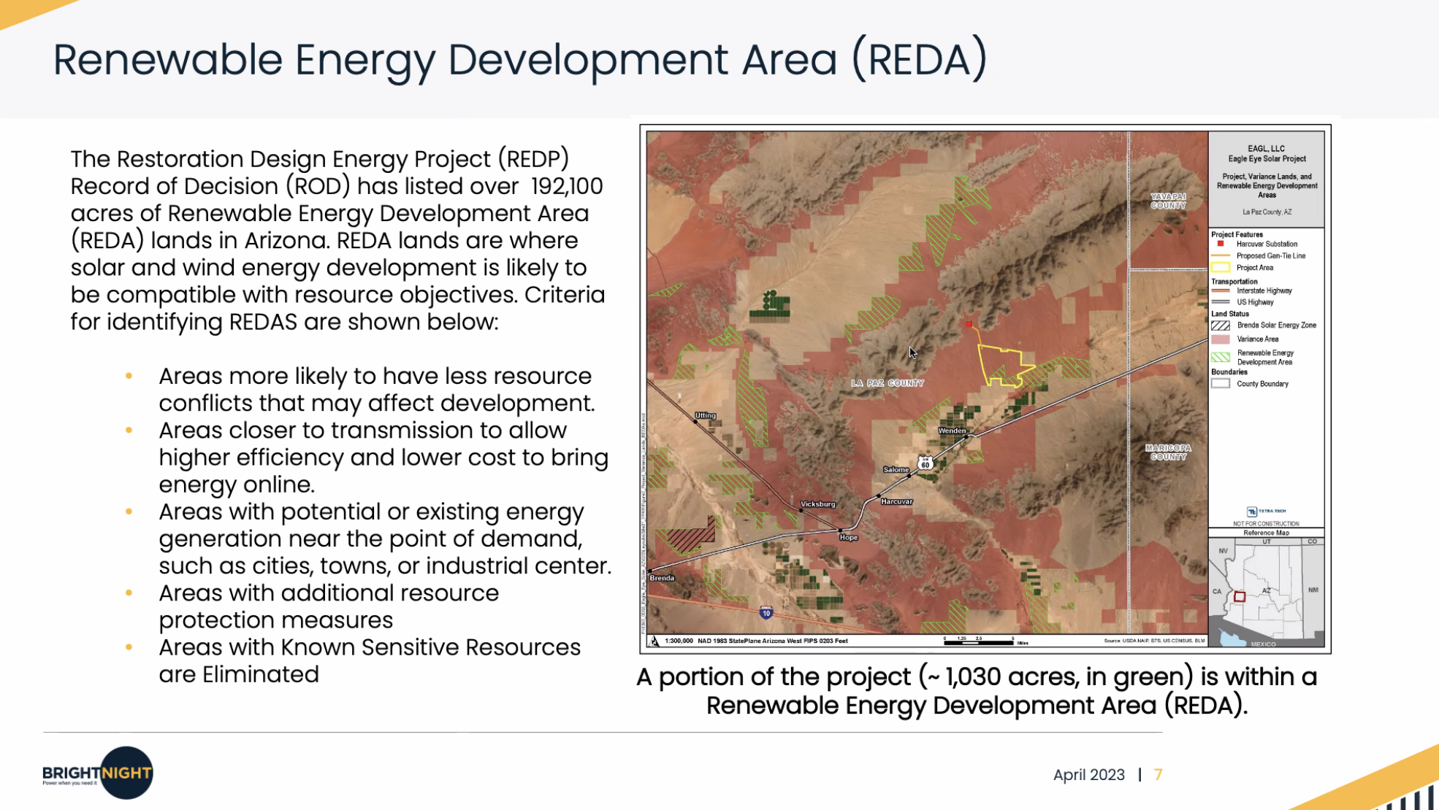Click the BrightNight logo
1439x810 pixels.
coord(97,773)
